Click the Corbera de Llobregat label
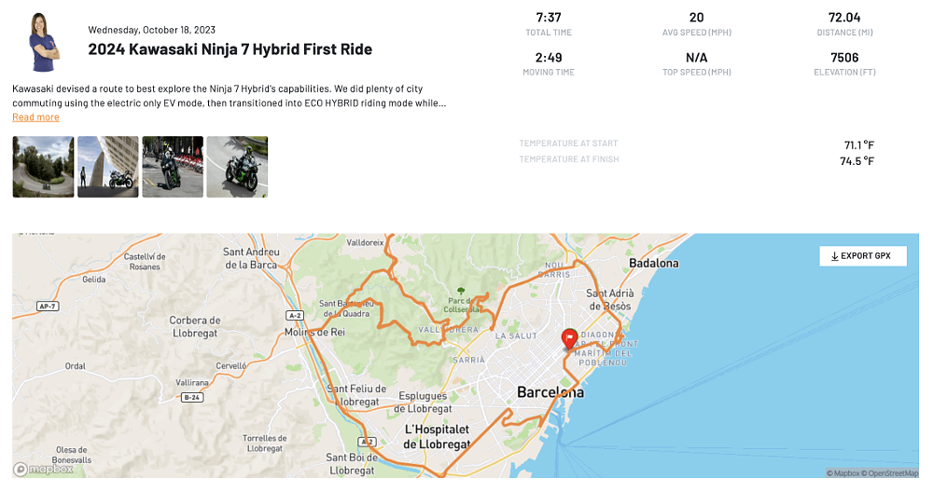The height and width of the screenshot is (492, 933). click(x=195, y=327)
